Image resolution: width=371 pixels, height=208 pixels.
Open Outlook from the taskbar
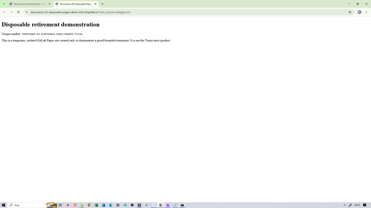click(x=104, y=205)
